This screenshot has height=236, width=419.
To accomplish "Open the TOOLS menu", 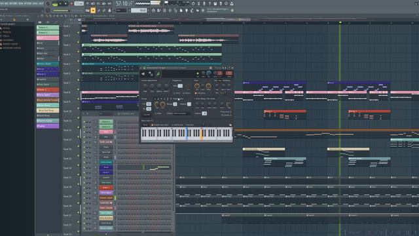I will [35, 3].
